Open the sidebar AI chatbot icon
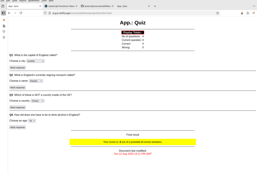Screen dimensions: 257x173 (x=4, y=20)
